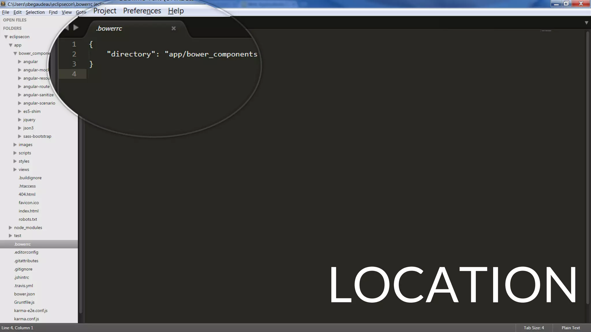Image resolution: width=591 pixels, height=332 pixels.
Task: Change Plain Text syntax in status bar
Action: pos(571,328)
